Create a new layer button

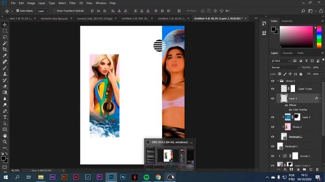point(311,169)
